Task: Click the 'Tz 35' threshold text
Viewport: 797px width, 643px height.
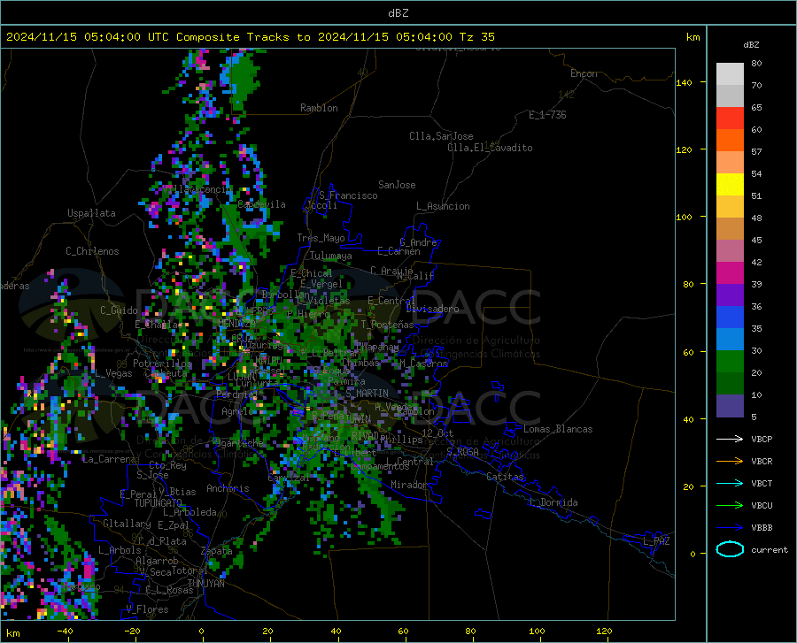Action: 476,37
